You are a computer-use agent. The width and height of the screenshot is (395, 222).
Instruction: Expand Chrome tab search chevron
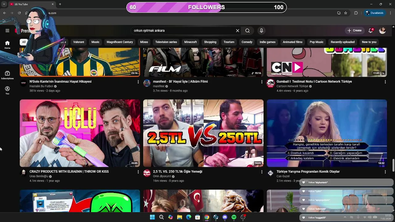[x=4, y=4]
